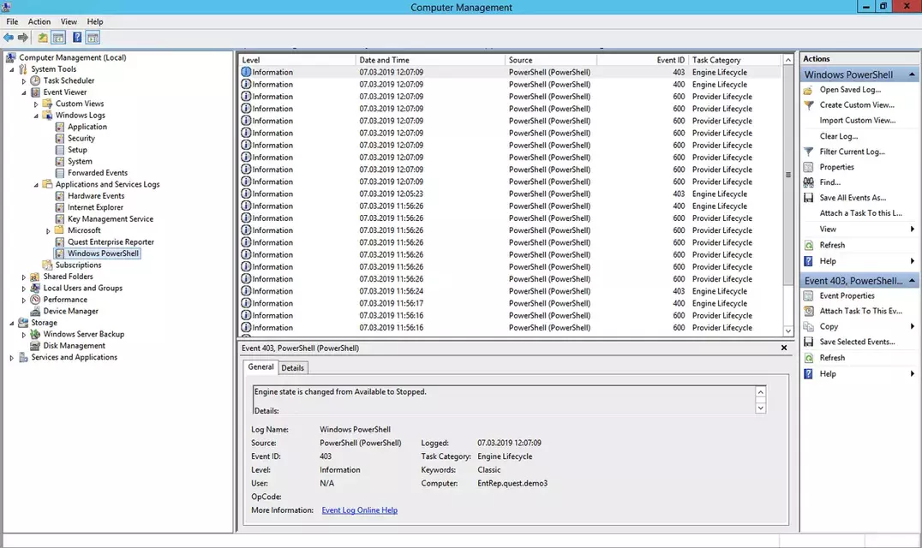Open the Help menu in menu bar
Viewport: 922px width, 548px height.
(x=95, y=21)
